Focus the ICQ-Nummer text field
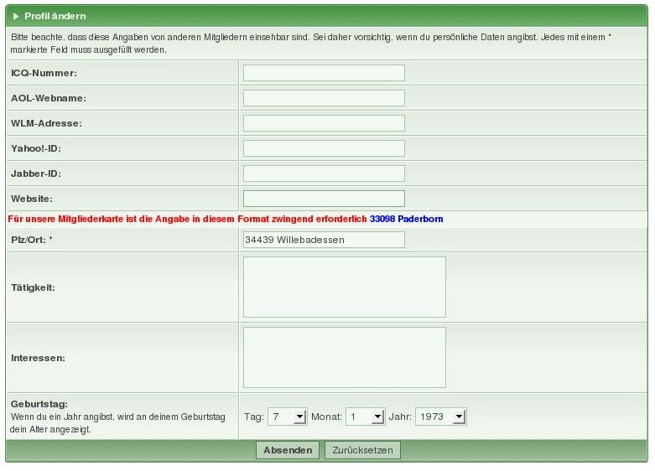The height and width of the screenshot is (471, 655). coord(324,73)
